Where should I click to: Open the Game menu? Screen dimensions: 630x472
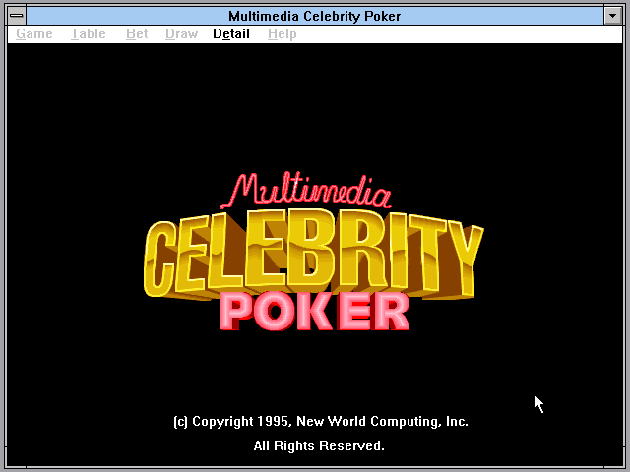pos(34,34)
